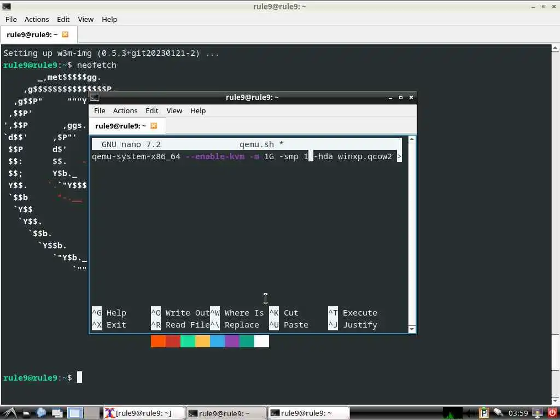Click the neofetch command text in background terminal
This screenshot has height=420, width=560.
click(97, 65)
